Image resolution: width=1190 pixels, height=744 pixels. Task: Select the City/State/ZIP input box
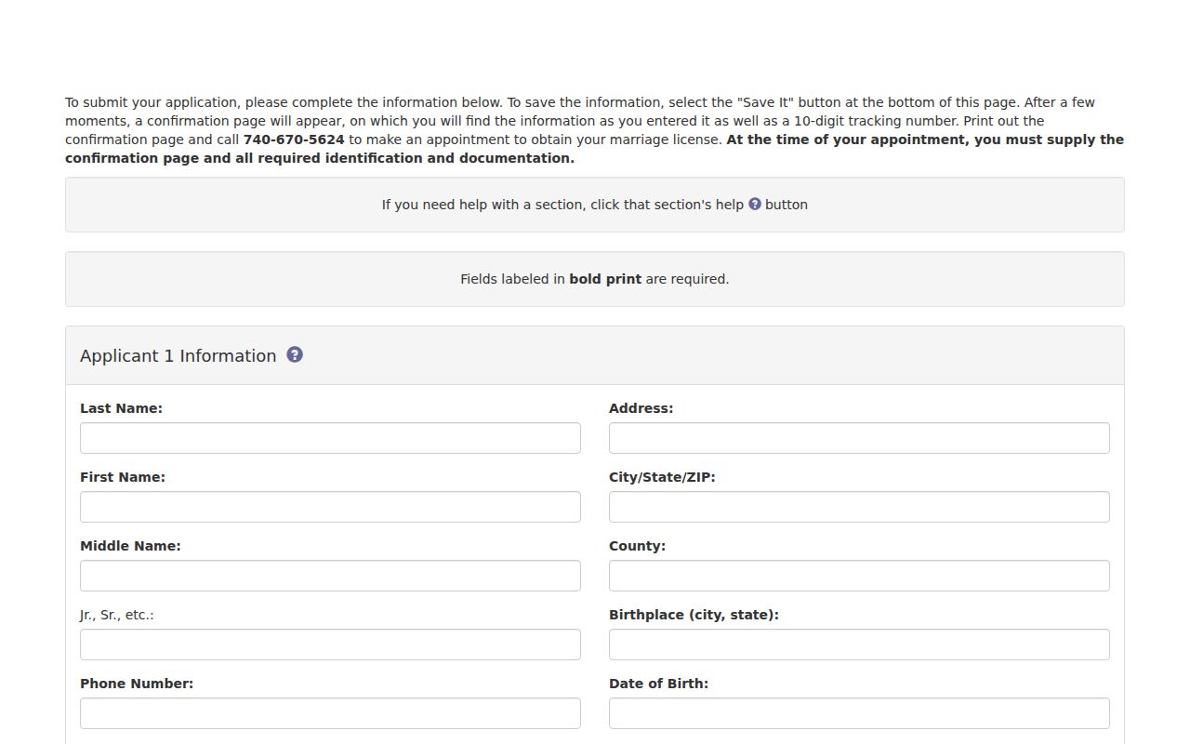coord(859,507)
